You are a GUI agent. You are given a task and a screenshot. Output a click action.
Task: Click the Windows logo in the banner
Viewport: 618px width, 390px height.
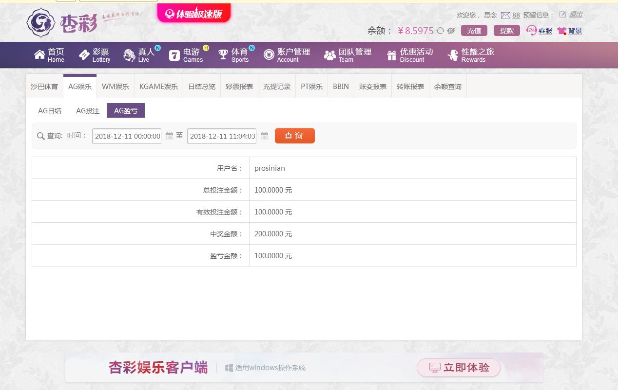229,368
